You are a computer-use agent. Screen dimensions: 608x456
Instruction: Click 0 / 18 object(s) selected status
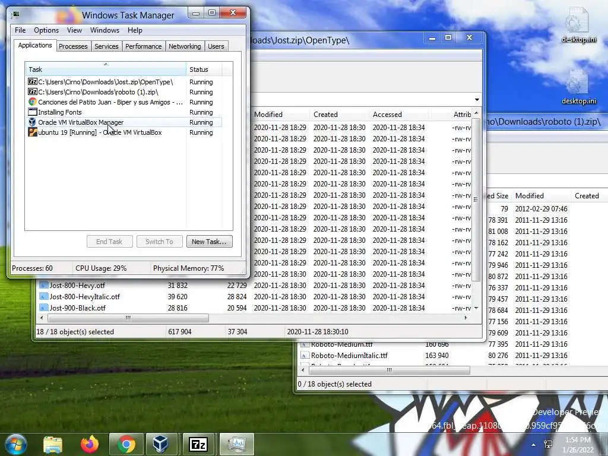point(334,384)
